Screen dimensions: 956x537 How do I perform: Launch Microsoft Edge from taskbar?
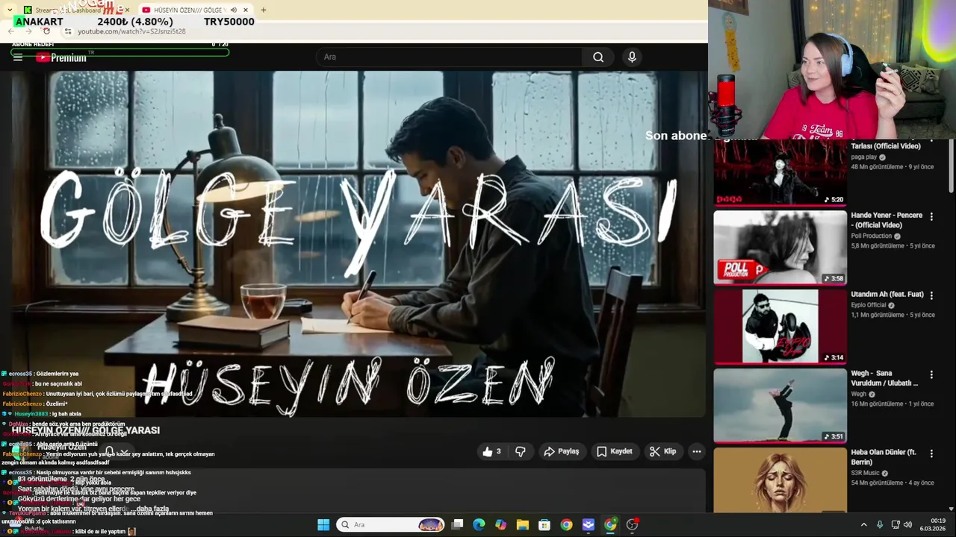click(x=479, y=524)
